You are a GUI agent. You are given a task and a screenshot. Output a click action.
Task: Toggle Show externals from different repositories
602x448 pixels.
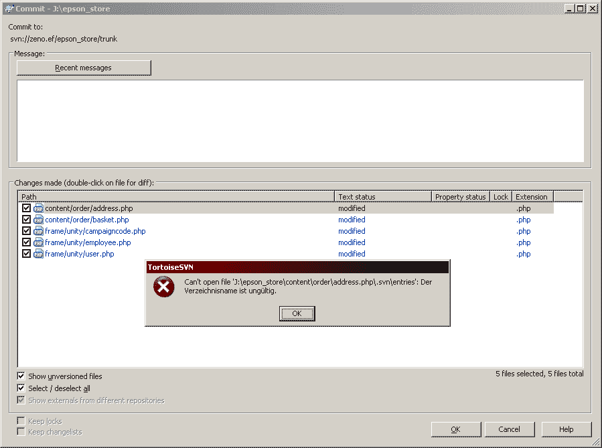[x=21, y=400]
